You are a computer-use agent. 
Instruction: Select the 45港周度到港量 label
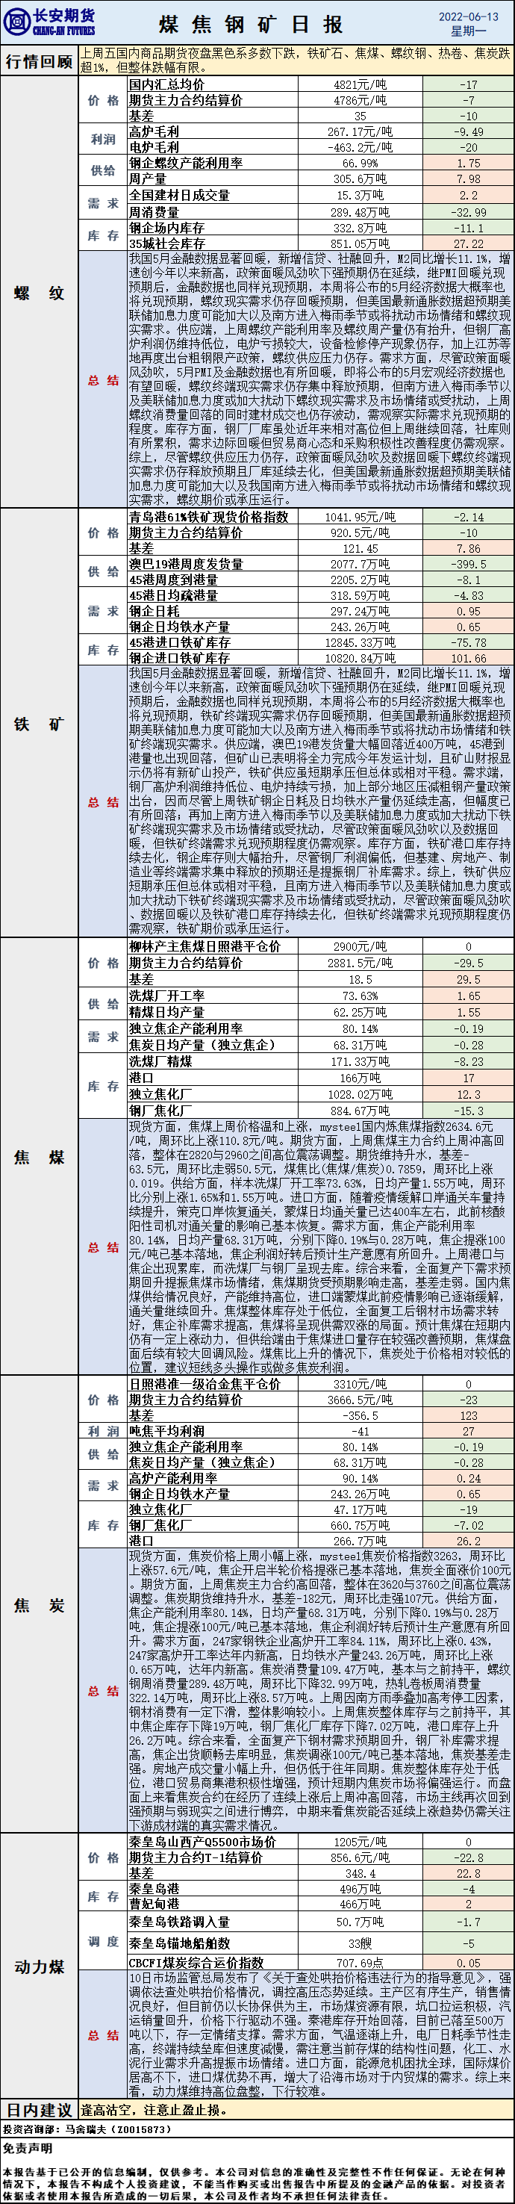tap(174, 580)
